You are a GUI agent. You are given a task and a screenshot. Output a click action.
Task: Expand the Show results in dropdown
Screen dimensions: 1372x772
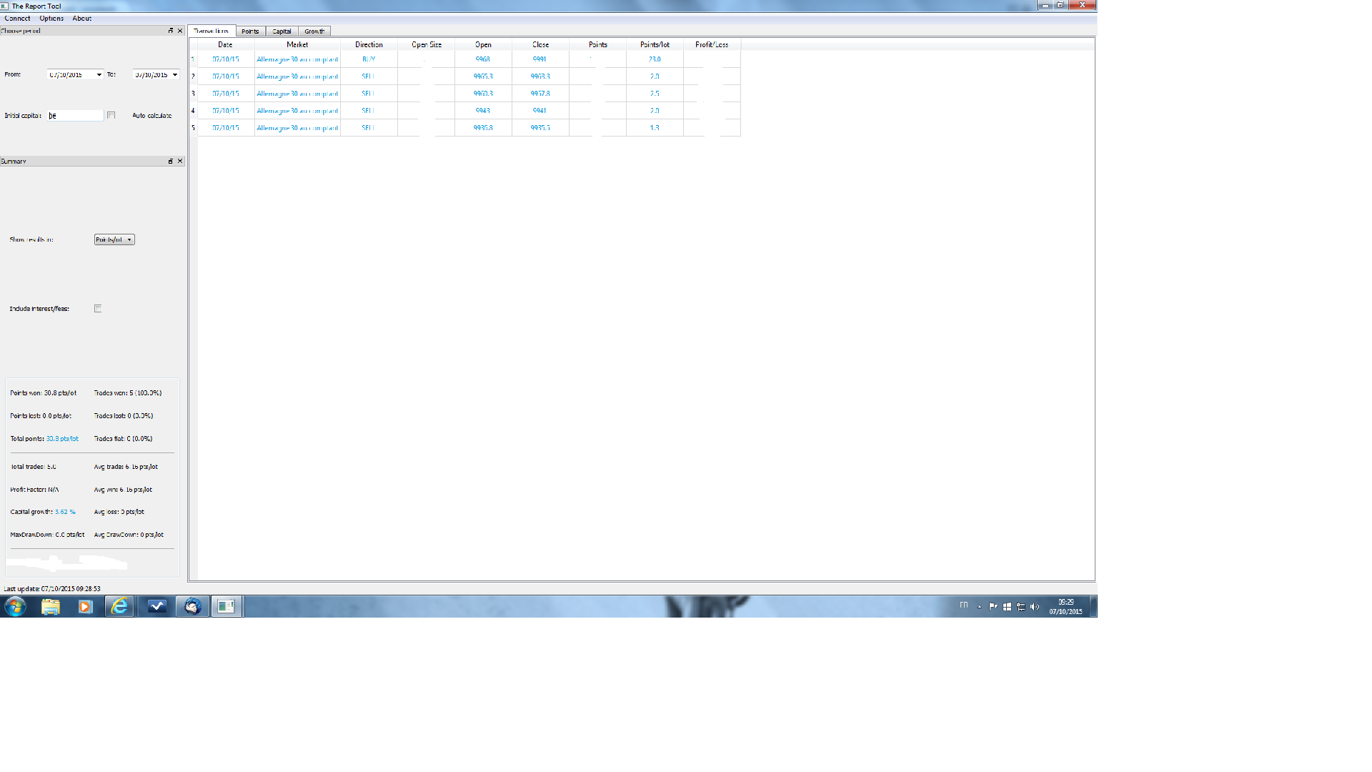(114, 239)
